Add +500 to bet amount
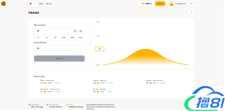 pos(72,37)
